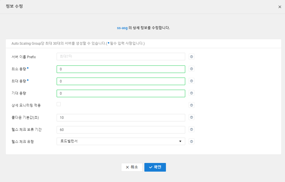
Task: Expand the 헬스 체크 유형 dropdown arrow
Action: 180,141
